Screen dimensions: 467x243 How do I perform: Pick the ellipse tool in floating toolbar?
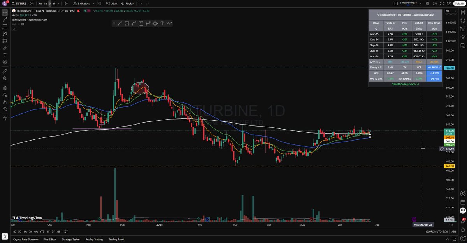point(155,24)
